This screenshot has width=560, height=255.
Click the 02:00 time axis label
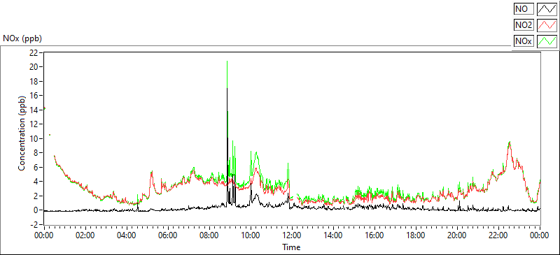click(85, 235)
